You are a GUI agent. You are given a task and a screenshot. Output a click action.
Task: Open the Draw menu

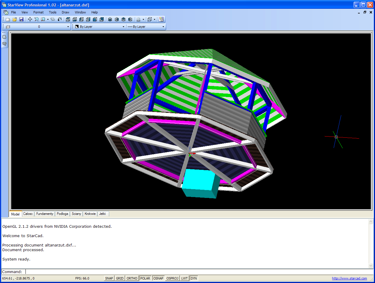coord(65,12)
